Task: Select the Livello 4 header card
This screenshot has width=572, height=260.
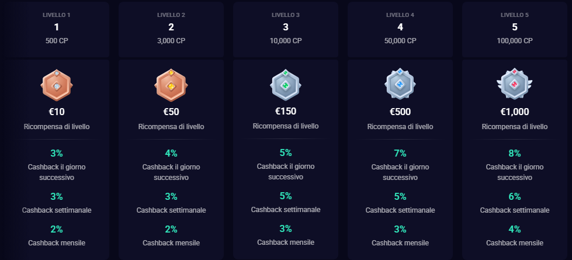Action: 400,27
